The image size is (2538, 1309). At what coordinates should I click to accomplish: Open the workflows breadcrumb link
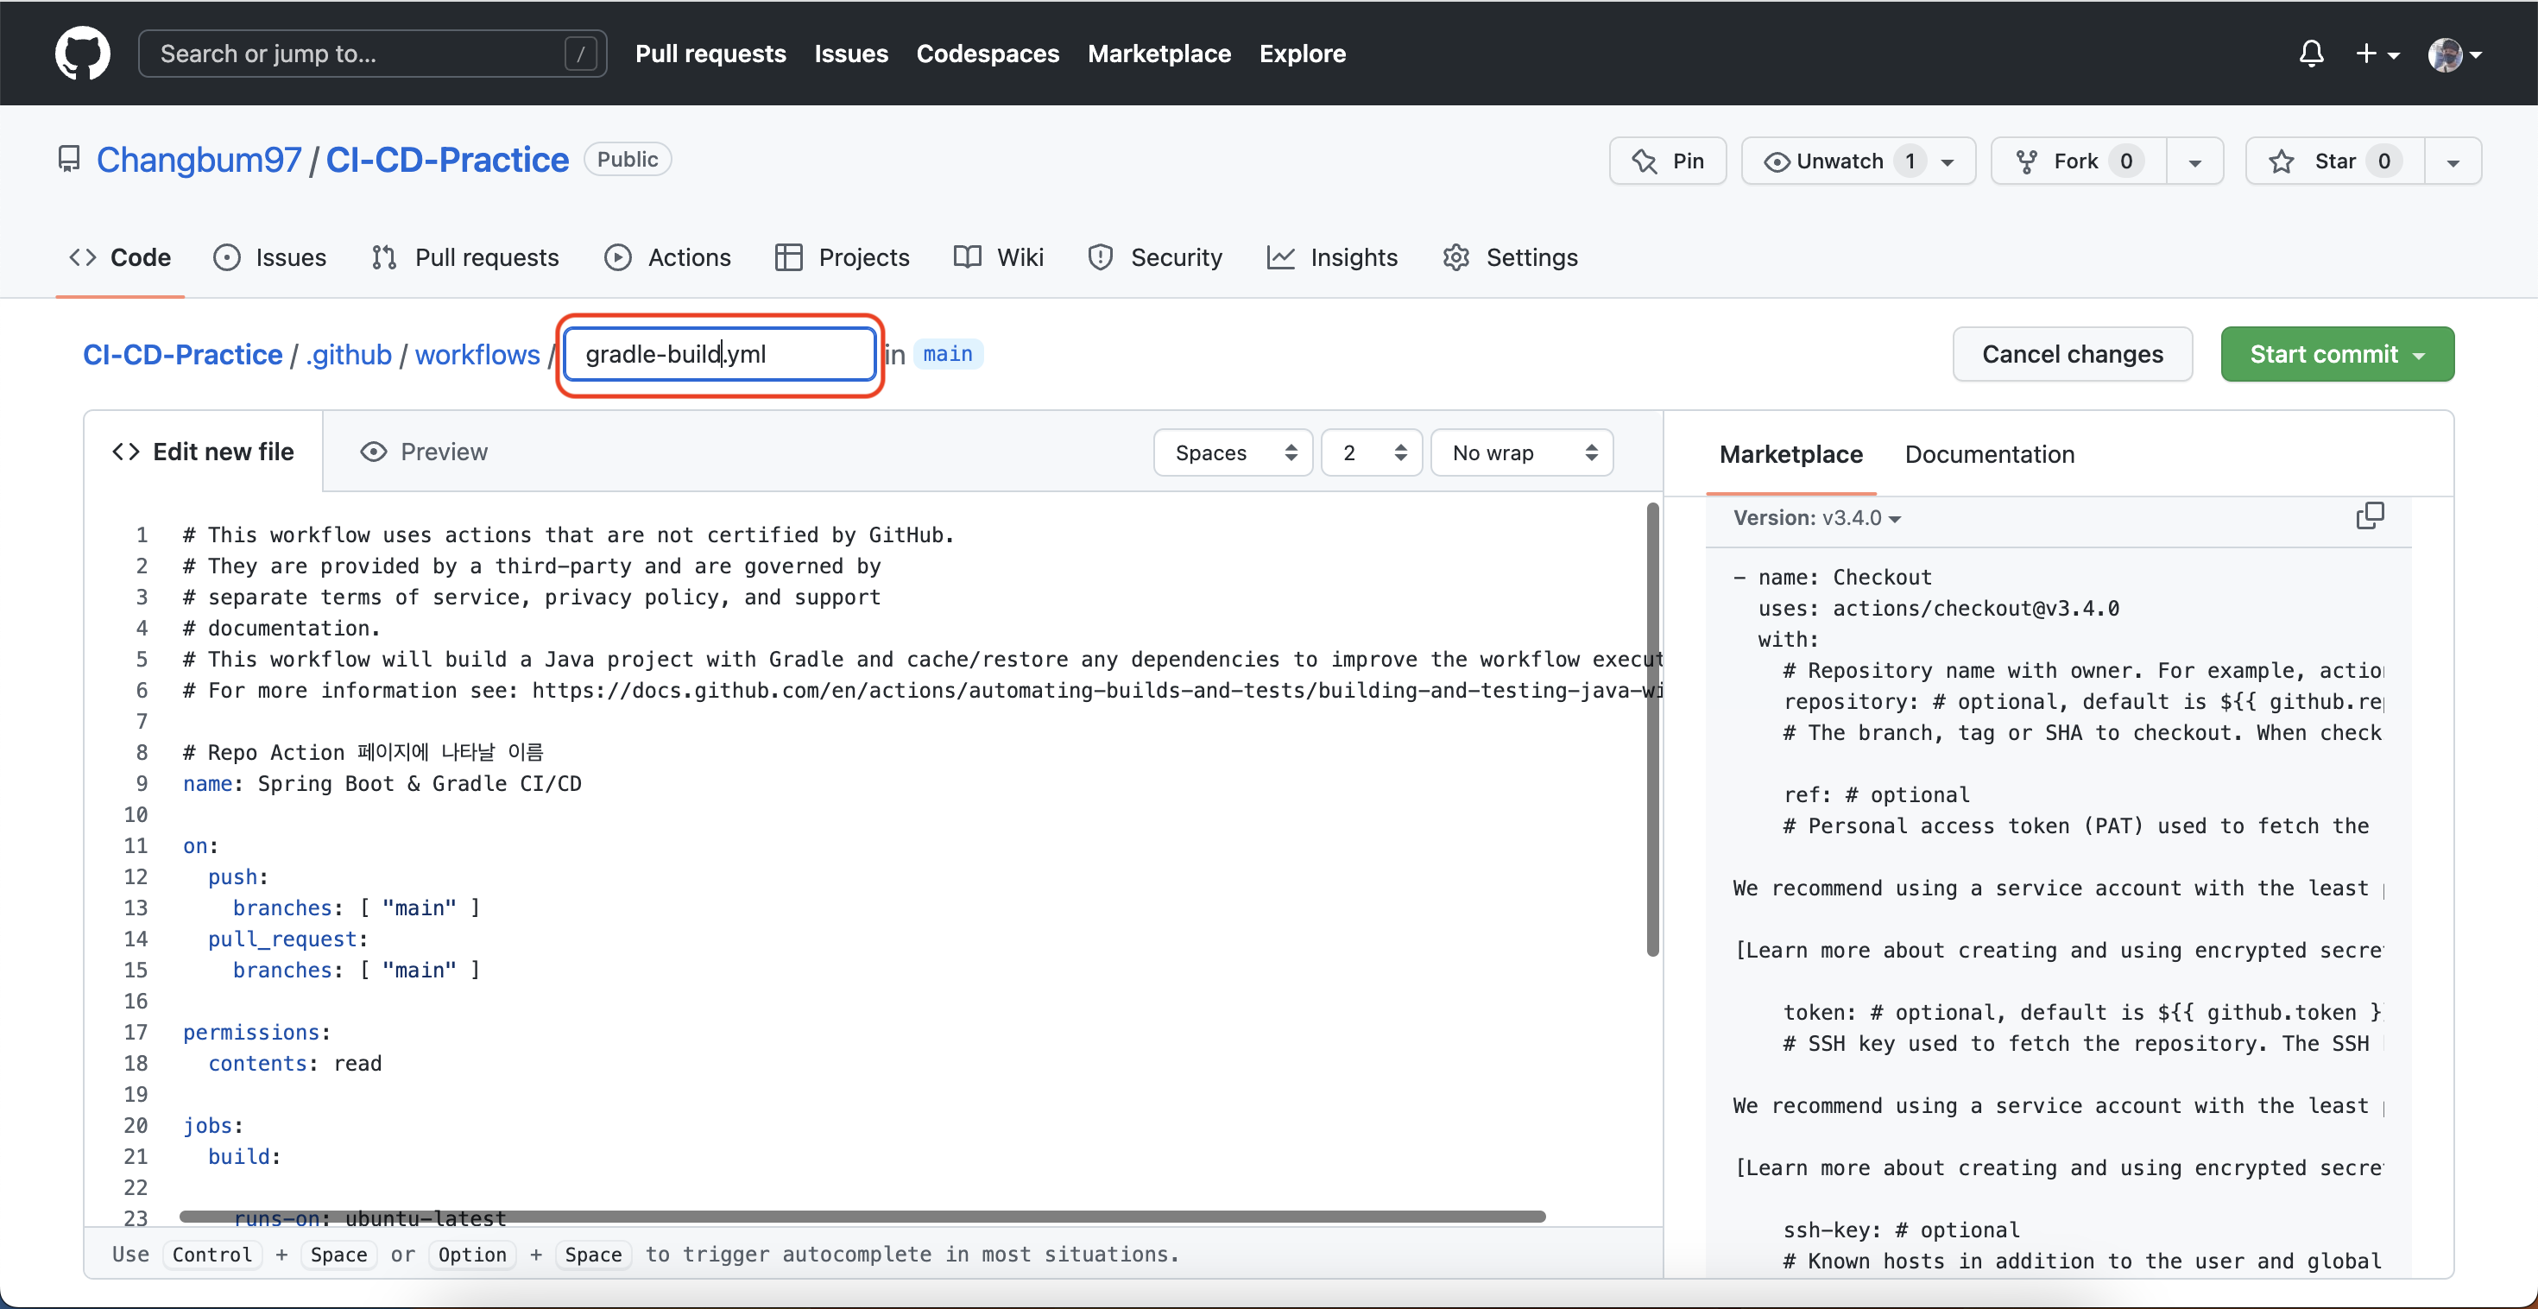pyautogui.click(x=477, y=354)
